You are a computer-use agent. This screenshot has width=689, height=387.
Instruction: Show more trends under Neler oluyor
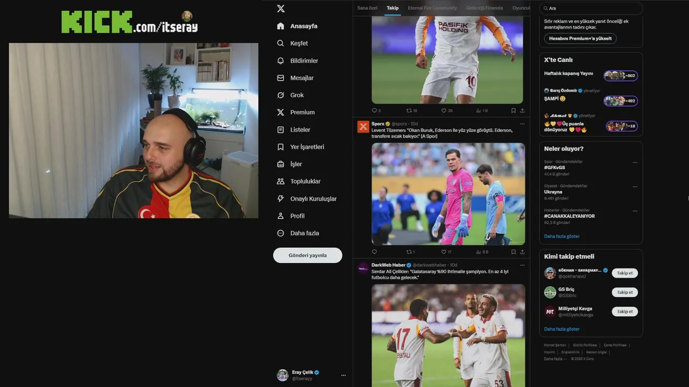(x=562, y=236)
